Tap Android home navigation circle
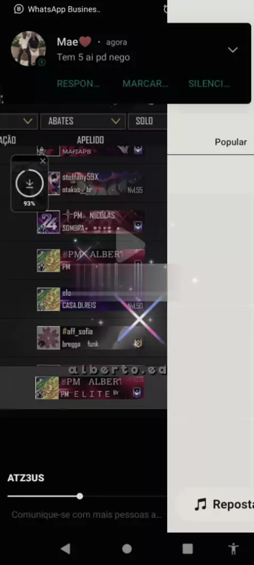The image size is (254, 565). pyautogui.click(x=126, y=549)
